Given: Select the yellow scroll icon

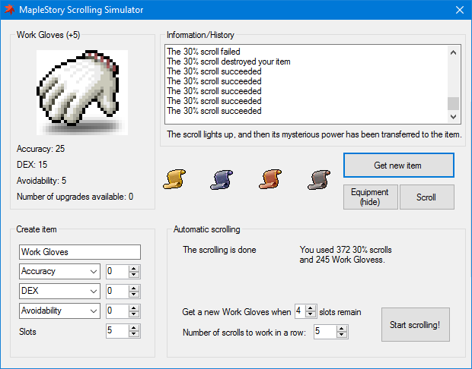Looking at the screenshot, I should pos(175,179).
